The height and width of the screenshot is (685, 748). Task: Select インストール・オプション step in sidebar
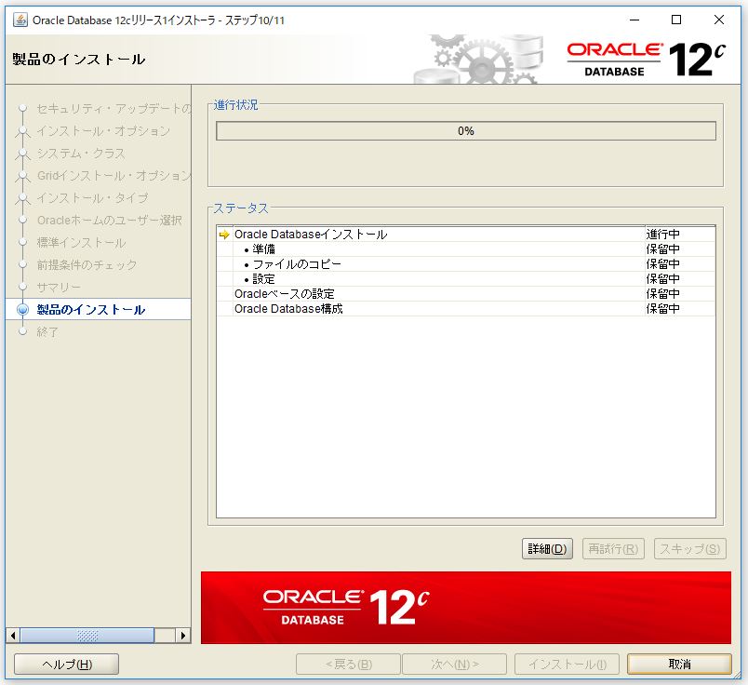point(103,131)
